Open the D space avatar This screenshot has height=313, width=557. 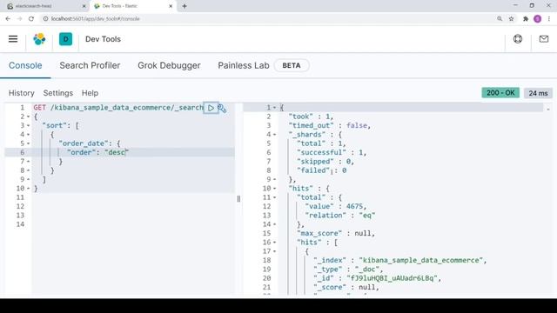[65, 39]
